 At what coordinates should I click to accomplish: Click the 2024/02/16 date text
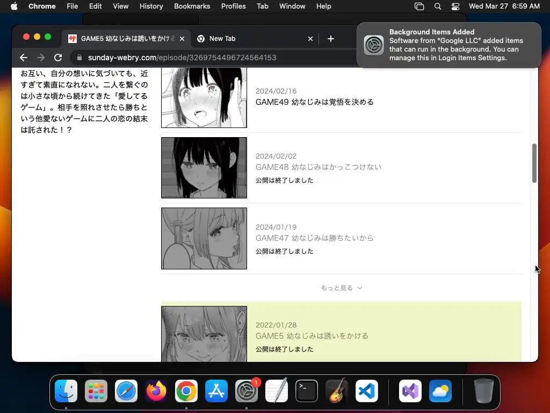[276, 91]
